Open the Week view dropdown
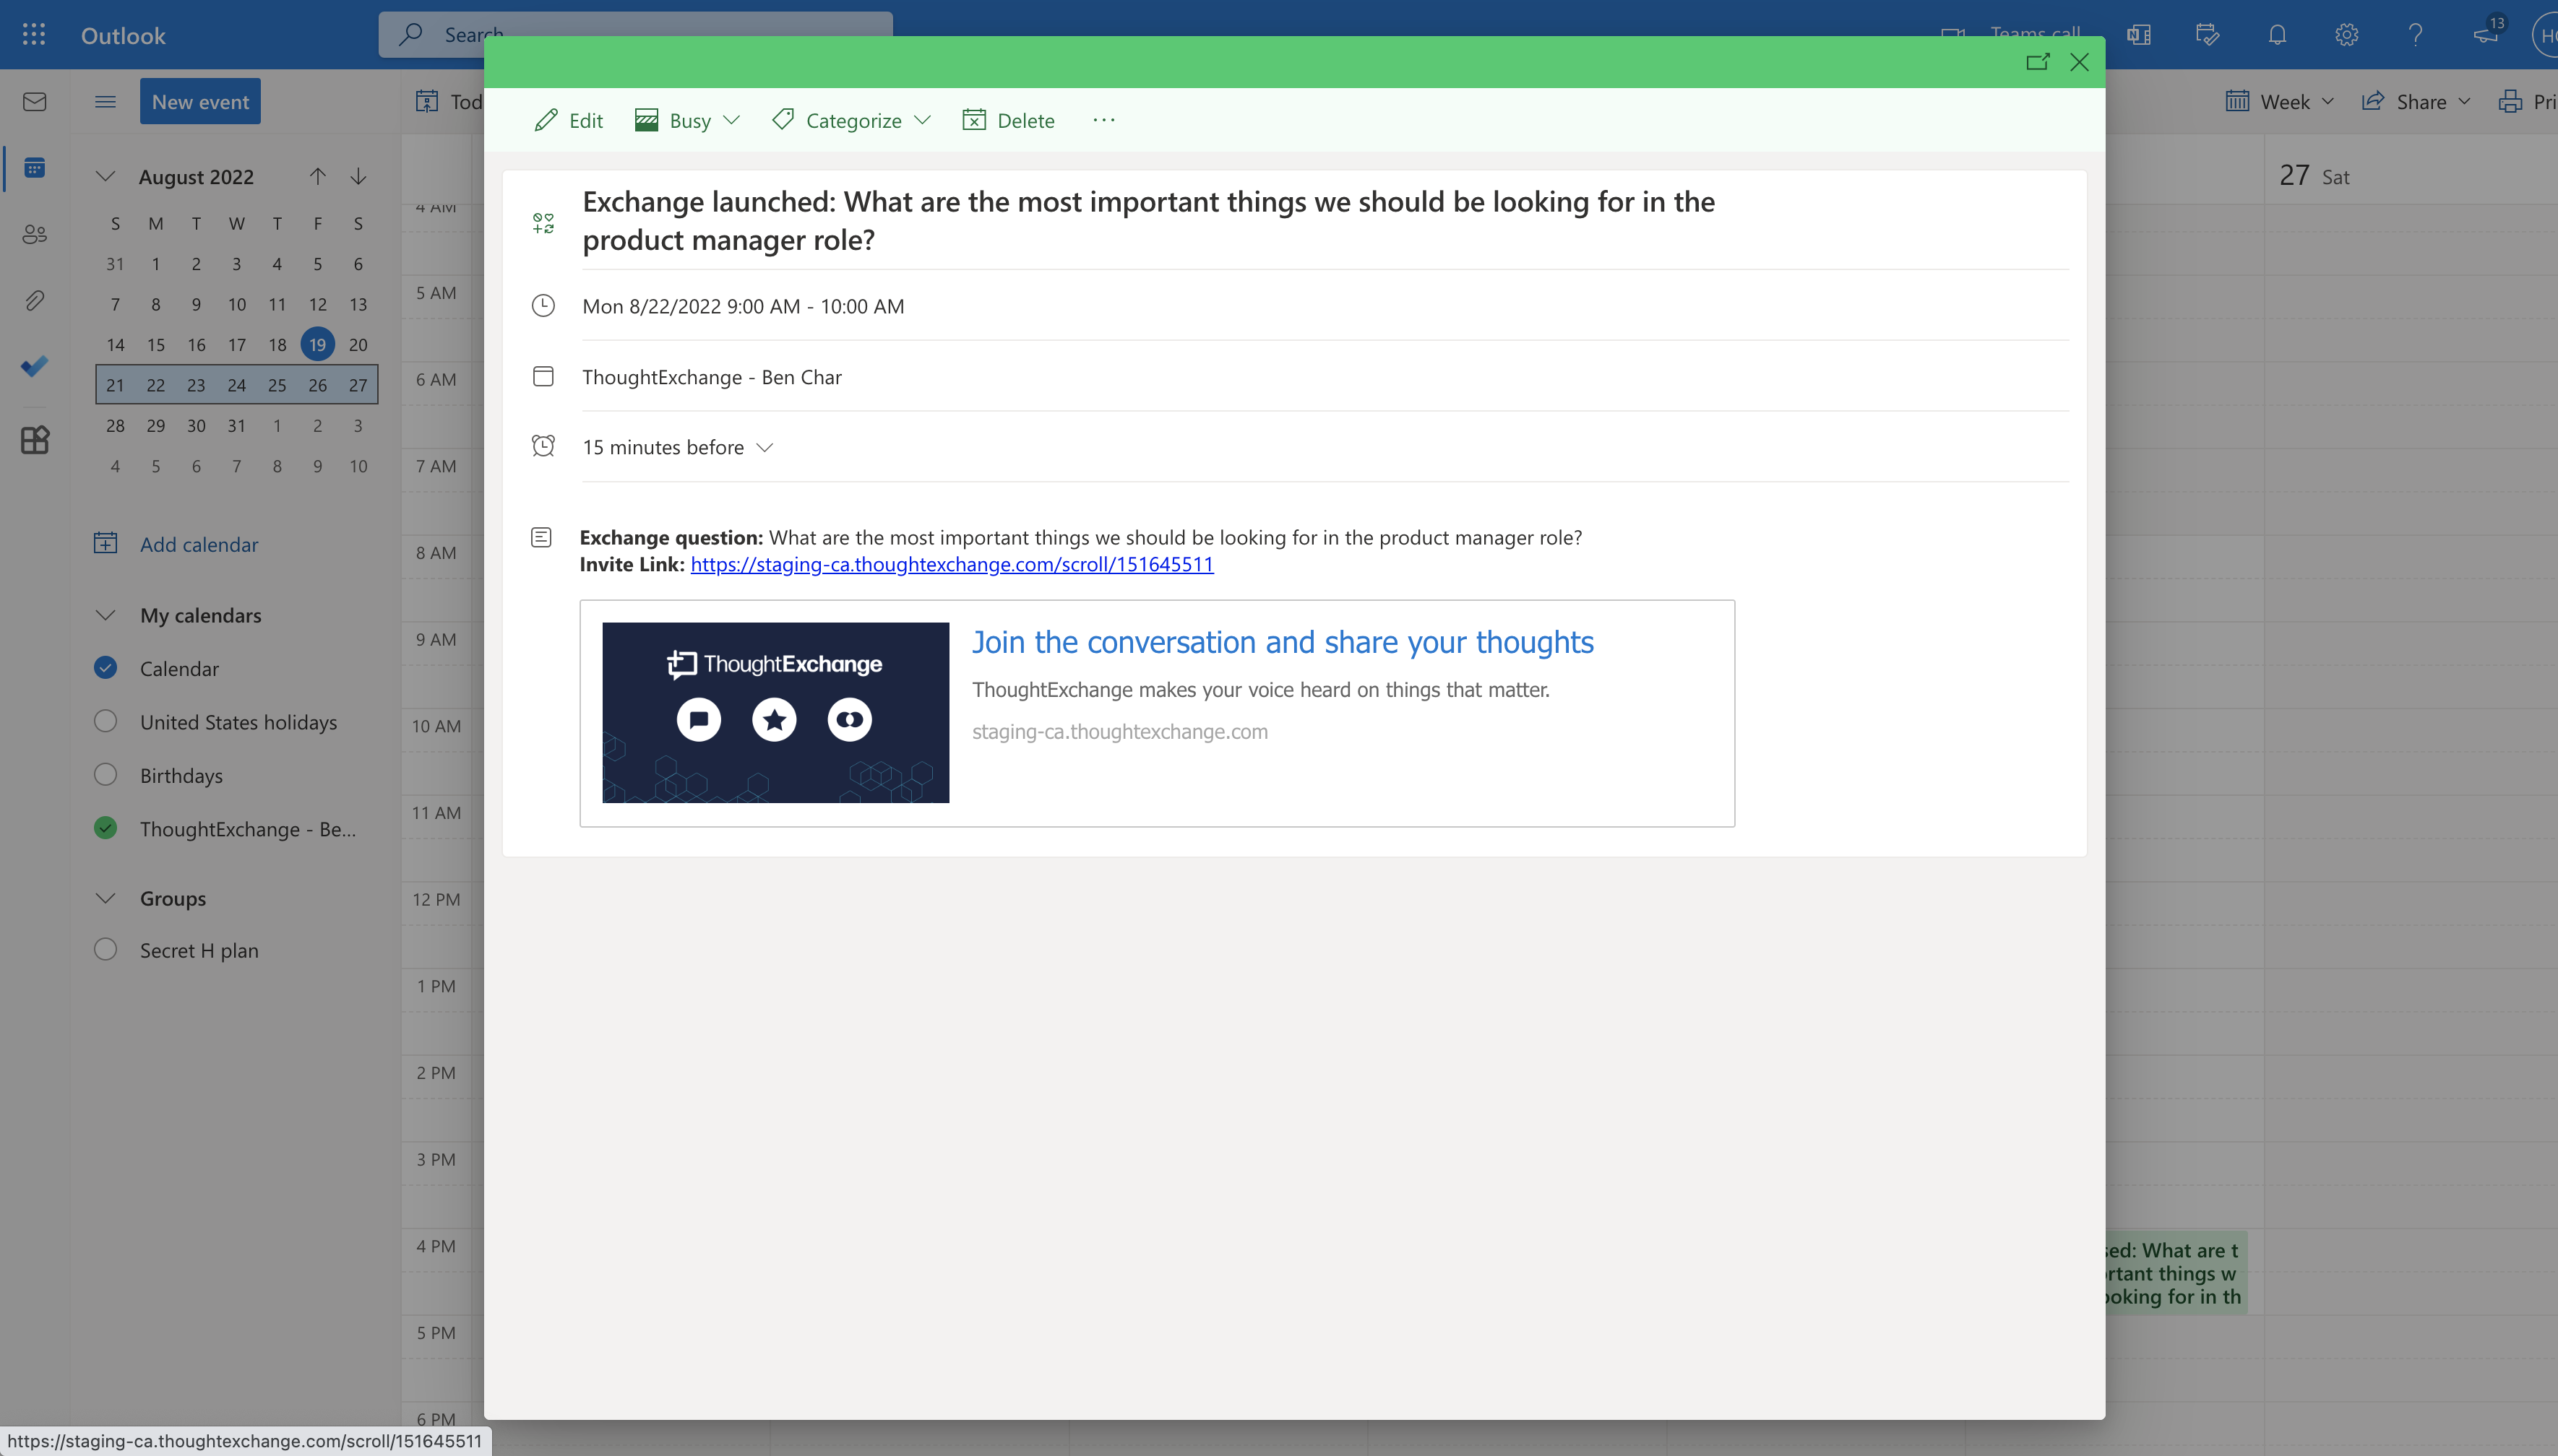This screenshot has width=2558, height=1456. [2280, 102]
